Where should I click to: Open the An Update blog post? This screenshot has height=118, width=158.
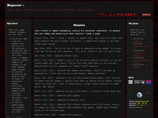[x=140, y=66]
